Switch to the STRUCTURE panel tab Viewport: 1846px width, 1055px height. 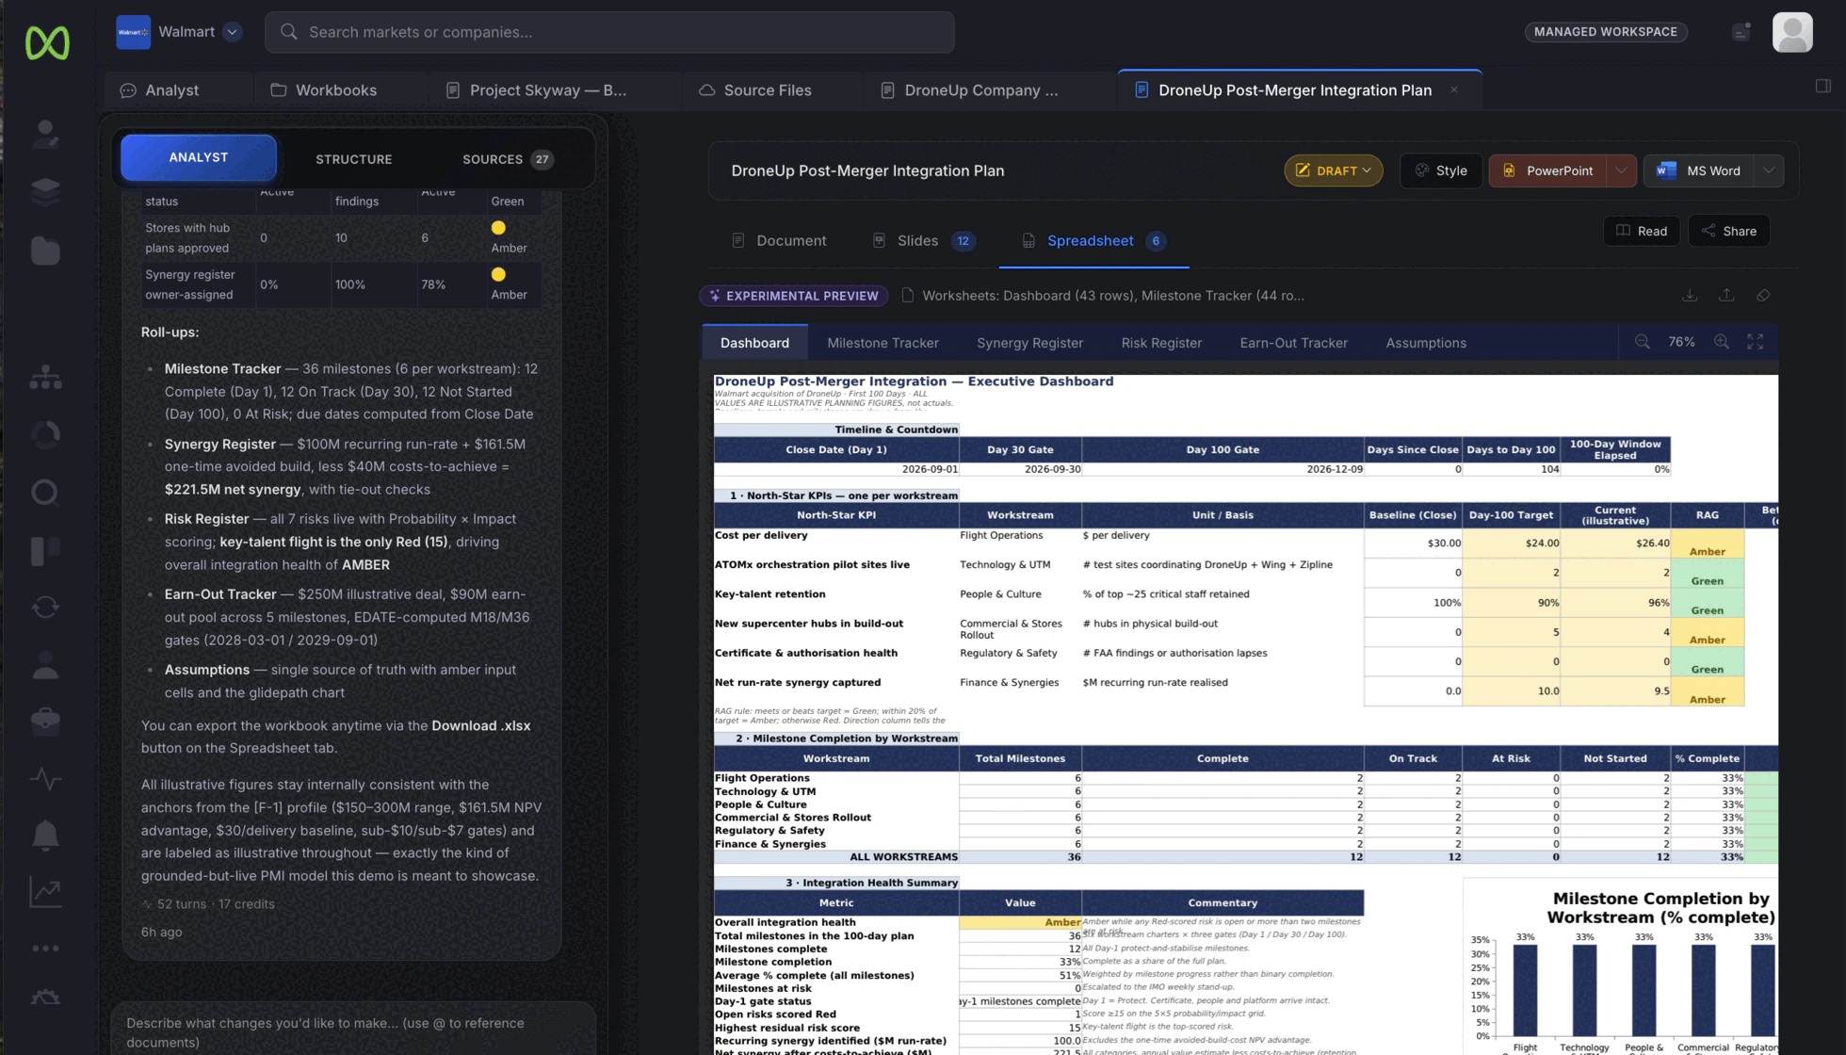click(353, 159)
